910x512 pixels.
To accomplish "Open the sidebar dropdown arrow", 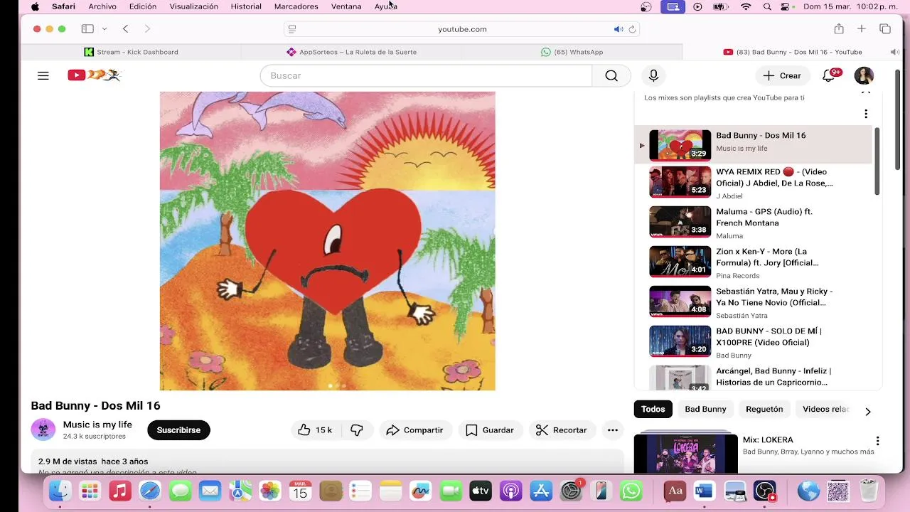I will [105, 29].
